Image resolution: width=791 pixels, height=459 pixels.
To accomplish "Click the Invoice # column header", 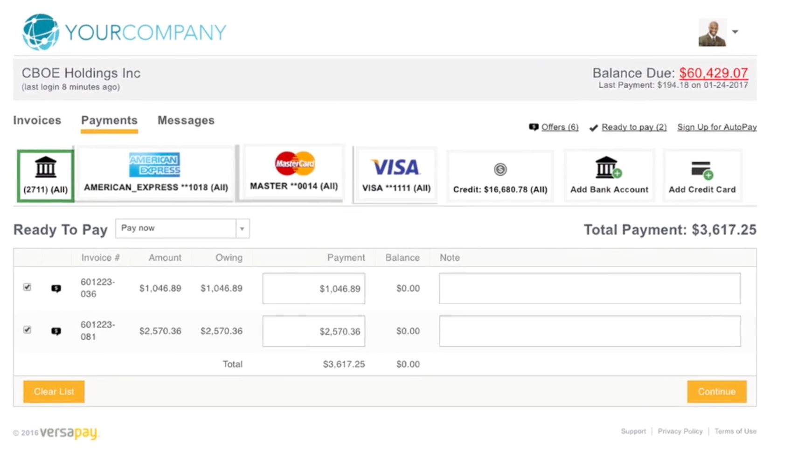I will [x=100, y=257].
